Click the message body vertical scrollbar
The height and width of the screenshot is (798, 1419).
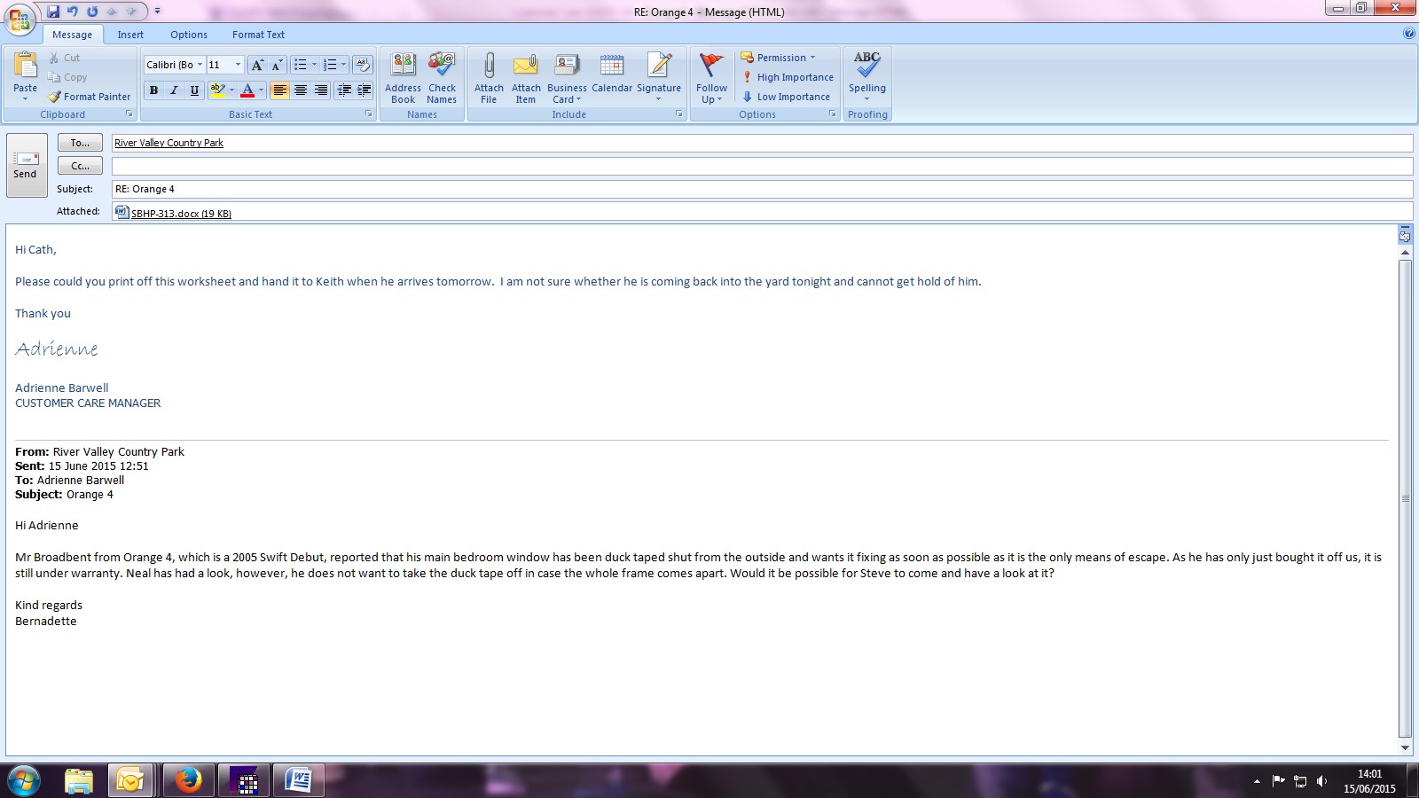point(1405,499)
